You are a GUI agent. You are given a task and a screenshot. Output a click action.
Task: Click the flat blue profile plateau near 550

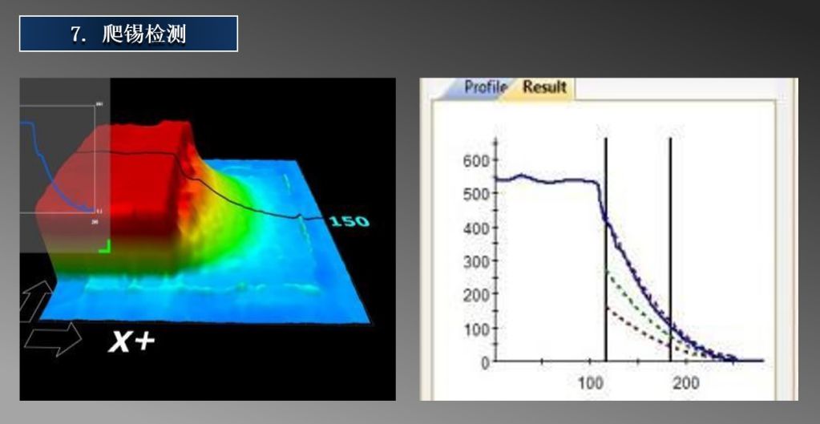coord(545,181)
